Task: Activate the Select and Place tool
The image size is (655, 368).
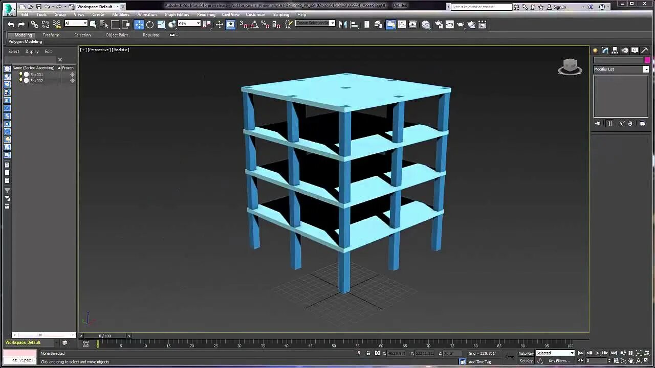Action: point(172,25)
